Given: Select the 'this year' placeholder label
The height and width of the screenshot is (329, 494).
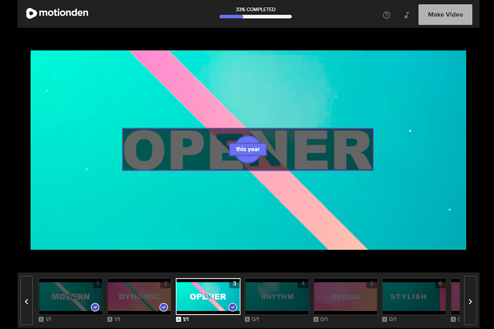Looking at the screenshot, I should (248, 149).
